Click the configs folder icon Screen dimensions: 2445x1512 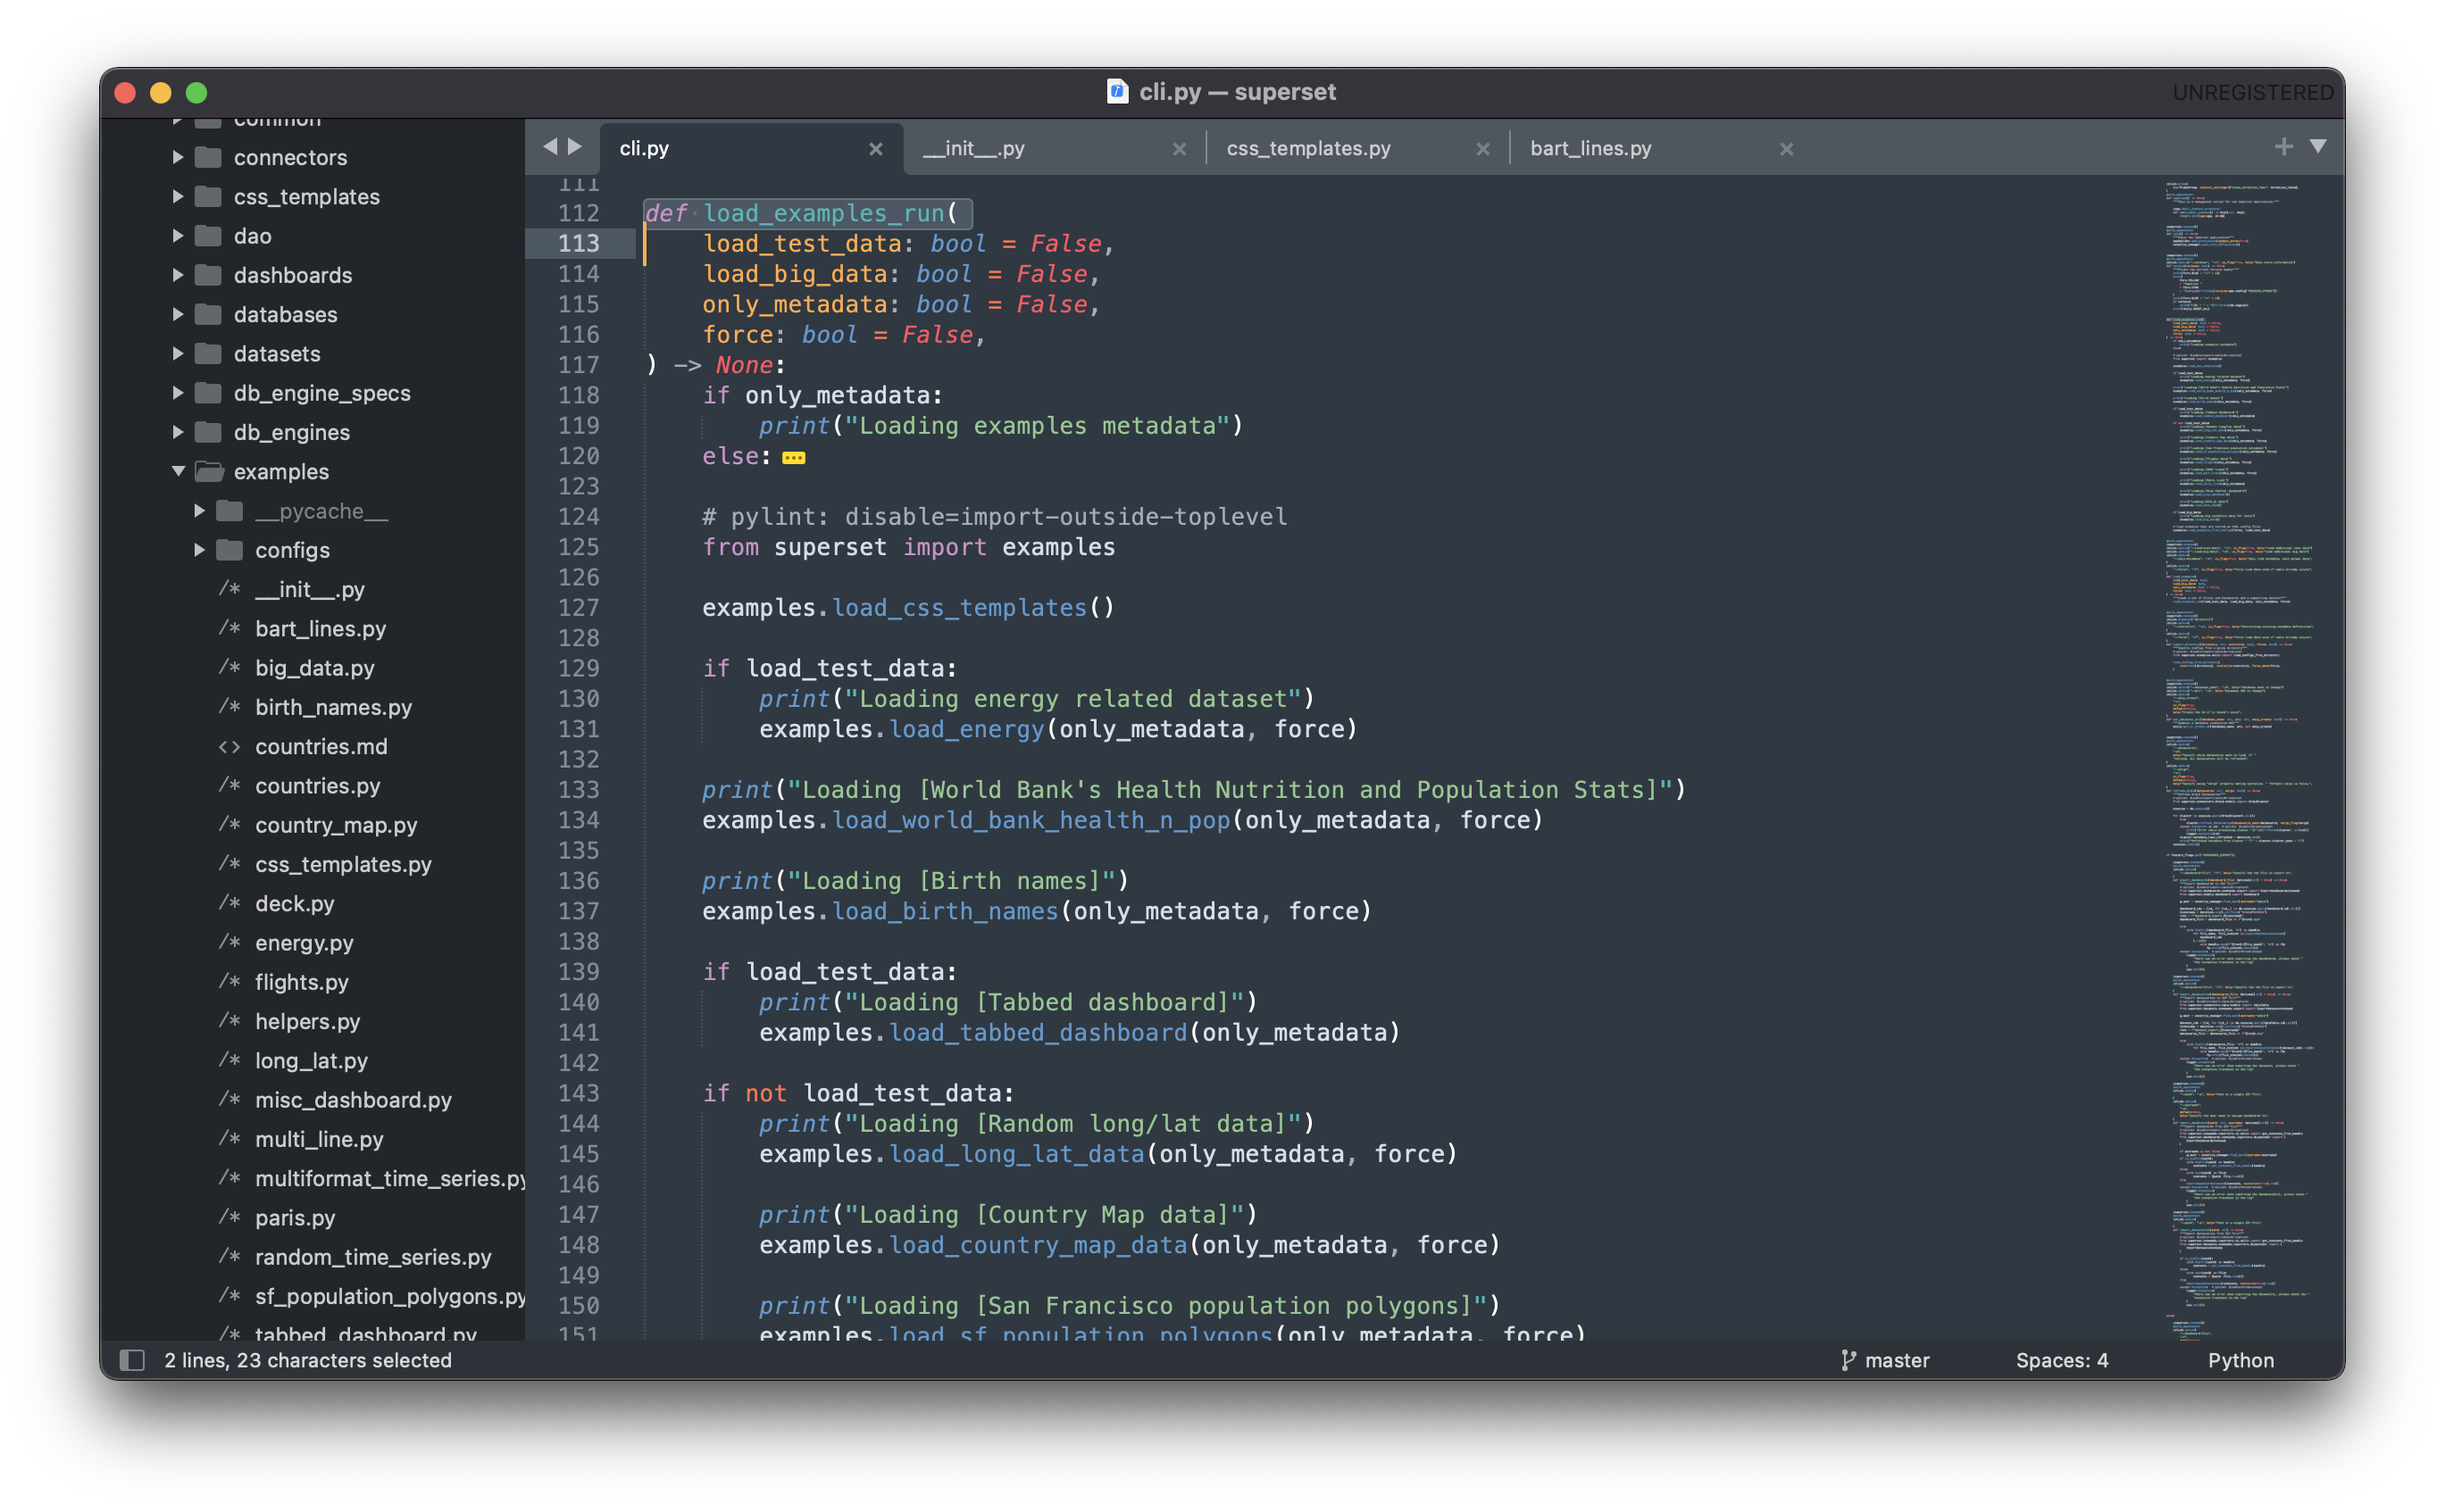pos(230,550)
